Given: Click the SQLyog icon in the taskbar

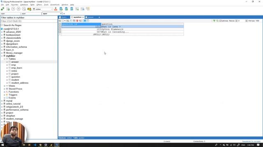Looking at the screenshot, I should point(57,145).
